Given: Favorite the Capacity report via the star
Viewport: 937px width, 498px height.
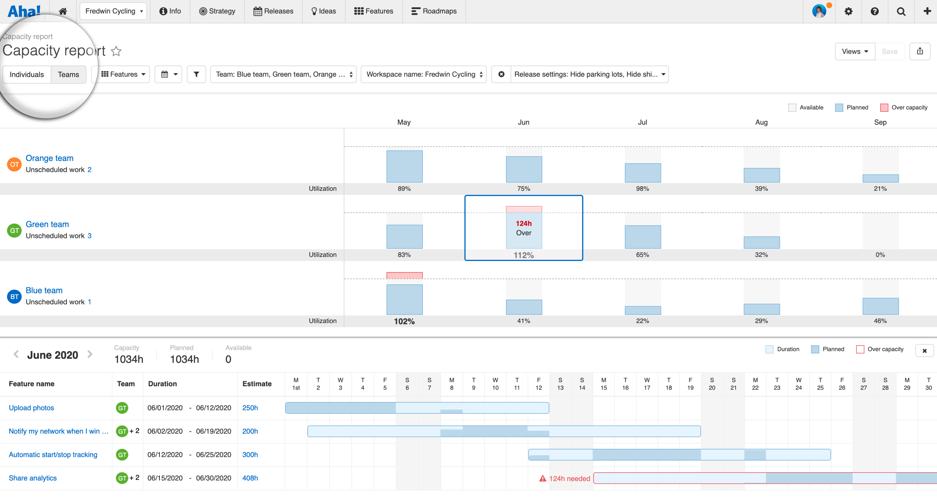Looking at the screenshot, I should [116, 51].
